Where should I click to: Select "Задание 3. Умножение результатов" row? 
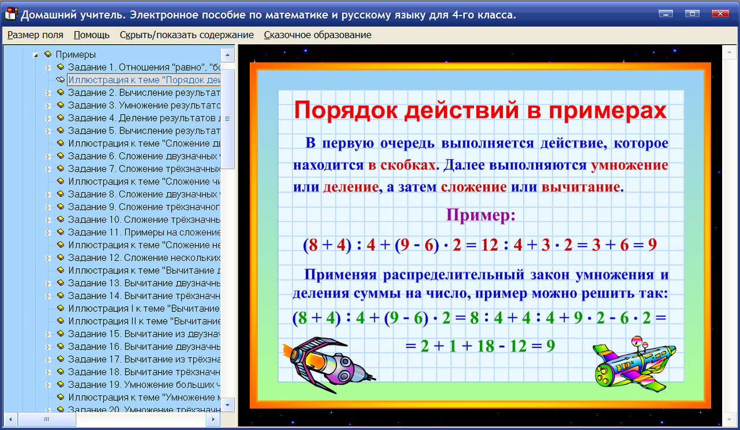pos(144,105)
